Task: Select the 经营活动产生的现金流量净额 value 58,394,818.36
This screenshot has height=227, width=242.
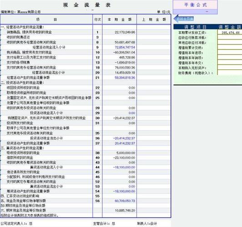Action: pos(125,78)
